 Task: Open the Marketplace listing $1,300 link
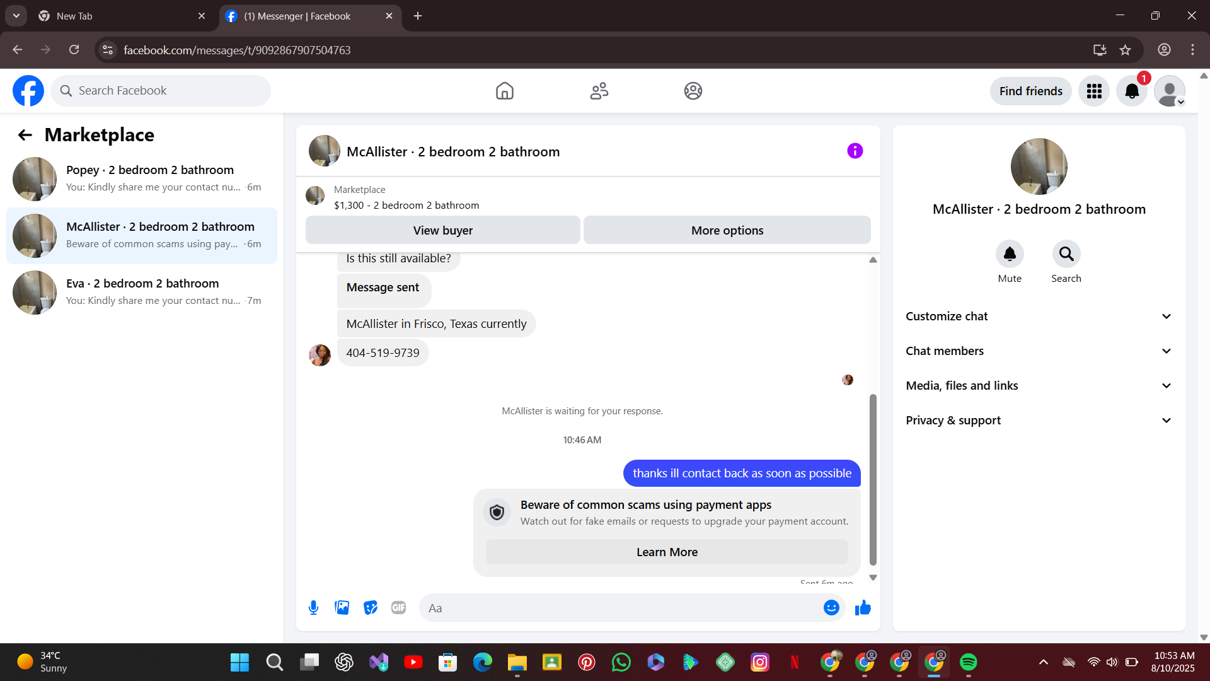pyautogui.click(x=406, y=206)
